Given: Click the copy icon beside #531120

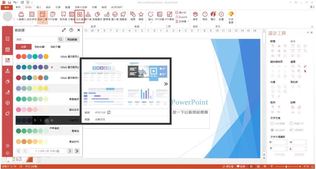Looking at the screenshot, I should tap(109, 112).
